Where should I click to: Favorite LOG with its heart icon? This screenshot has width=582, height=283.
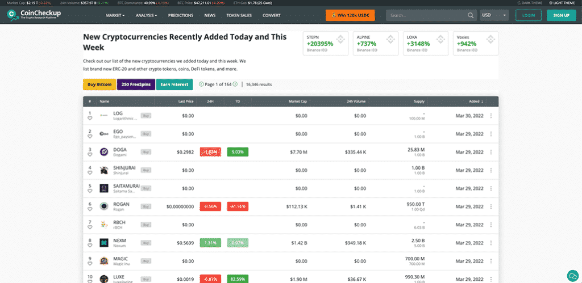tap(90, 119)
